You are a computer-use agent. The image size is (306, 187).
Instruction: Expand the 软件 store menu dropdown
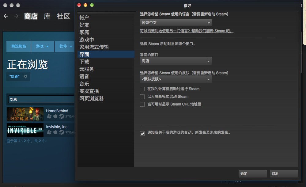click(65, 46)
